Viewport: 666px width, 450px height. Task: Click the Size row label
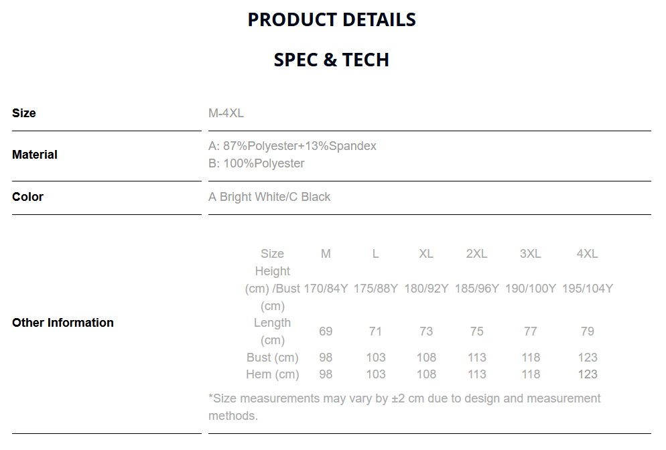(x=24, y=113)
